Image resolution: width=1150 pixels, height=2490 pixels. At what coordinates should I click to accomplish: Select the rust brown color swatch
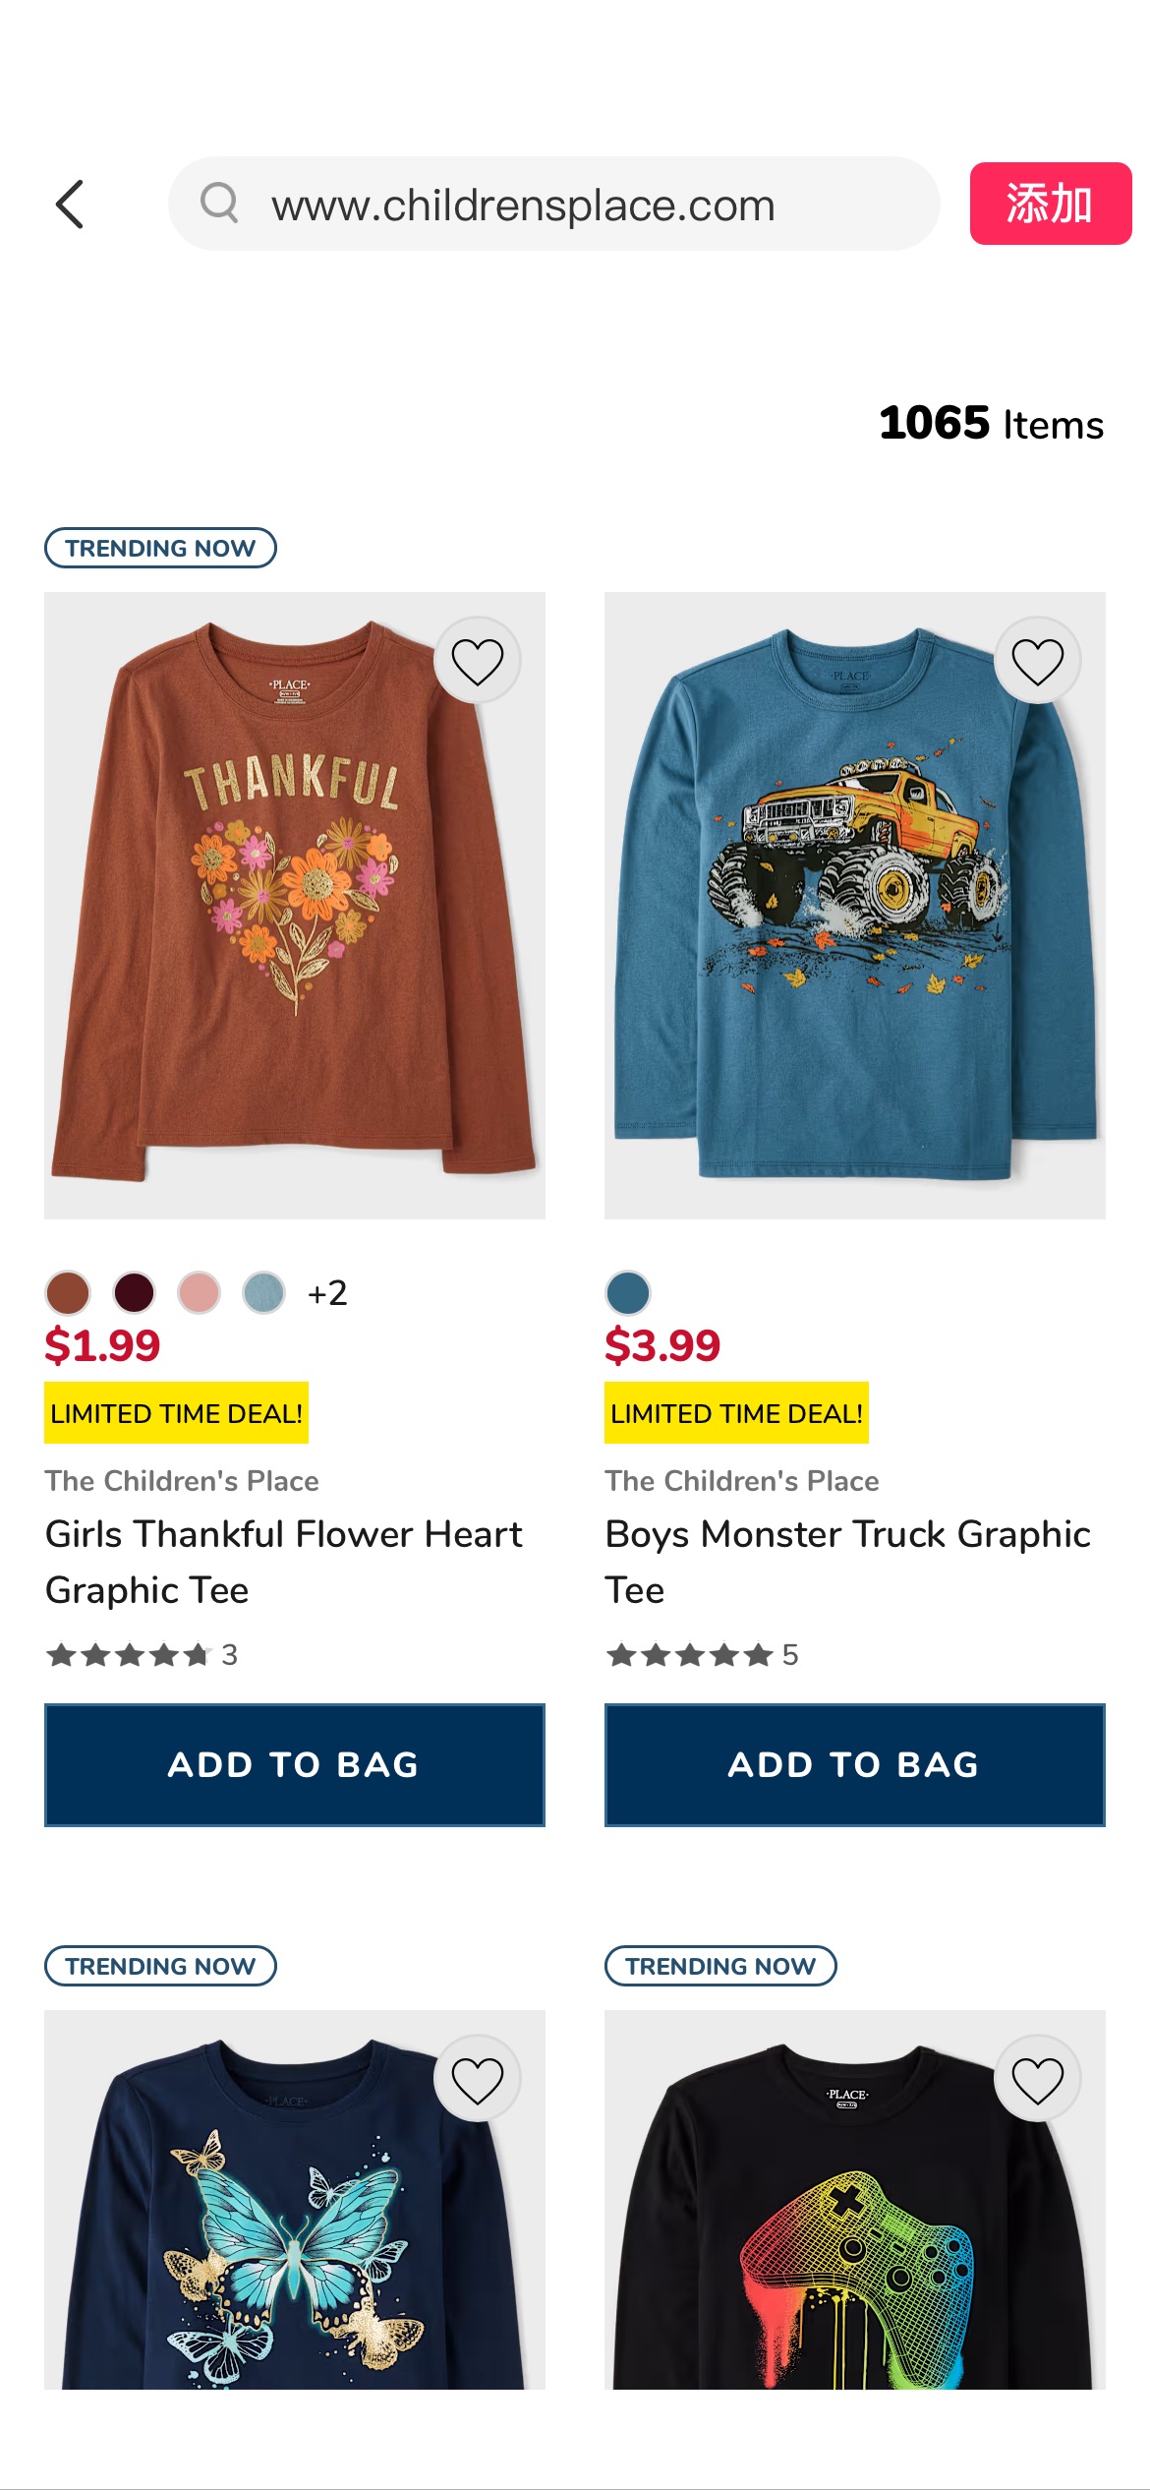click(68, 1292)
